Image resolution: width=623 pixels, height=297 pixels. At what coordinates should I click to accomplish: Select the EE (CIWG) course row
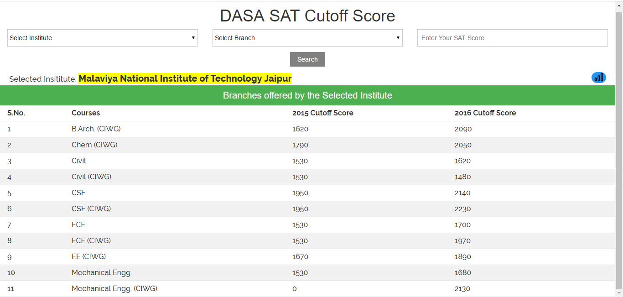point(88,257)
